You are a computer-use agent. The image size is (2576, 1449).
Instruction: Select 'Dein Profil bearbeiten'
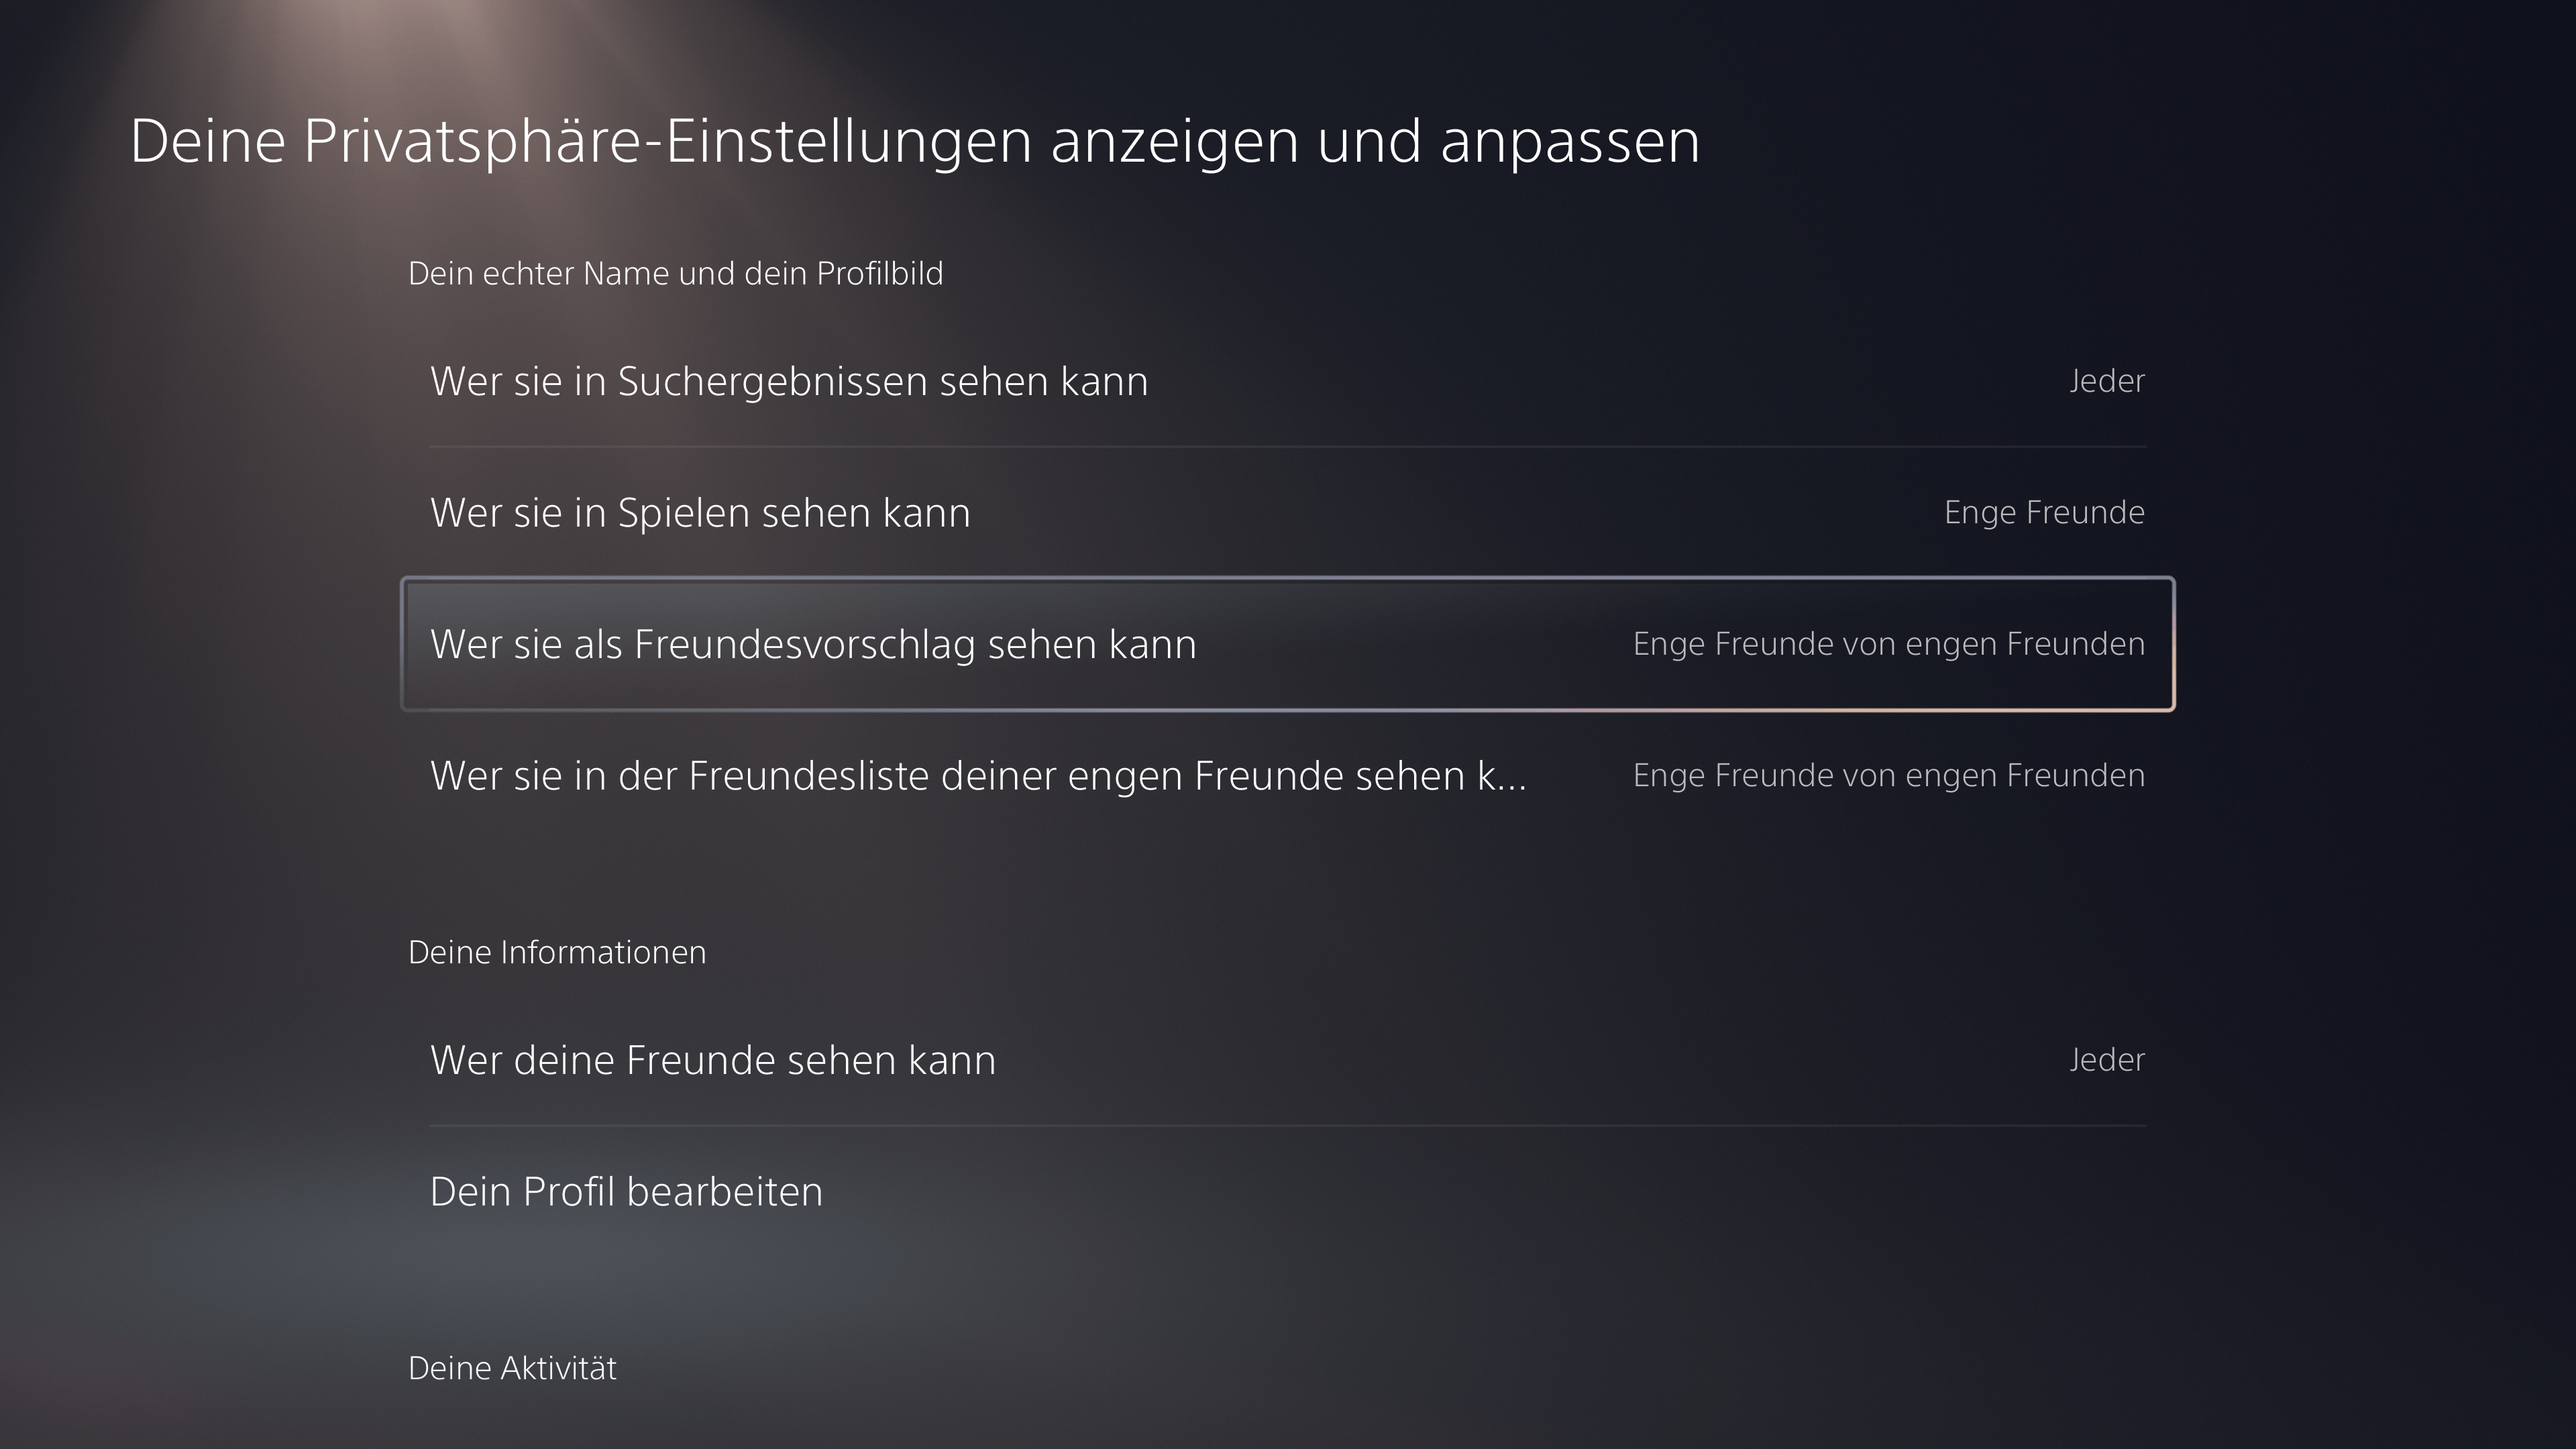tap(1288, 1192)
